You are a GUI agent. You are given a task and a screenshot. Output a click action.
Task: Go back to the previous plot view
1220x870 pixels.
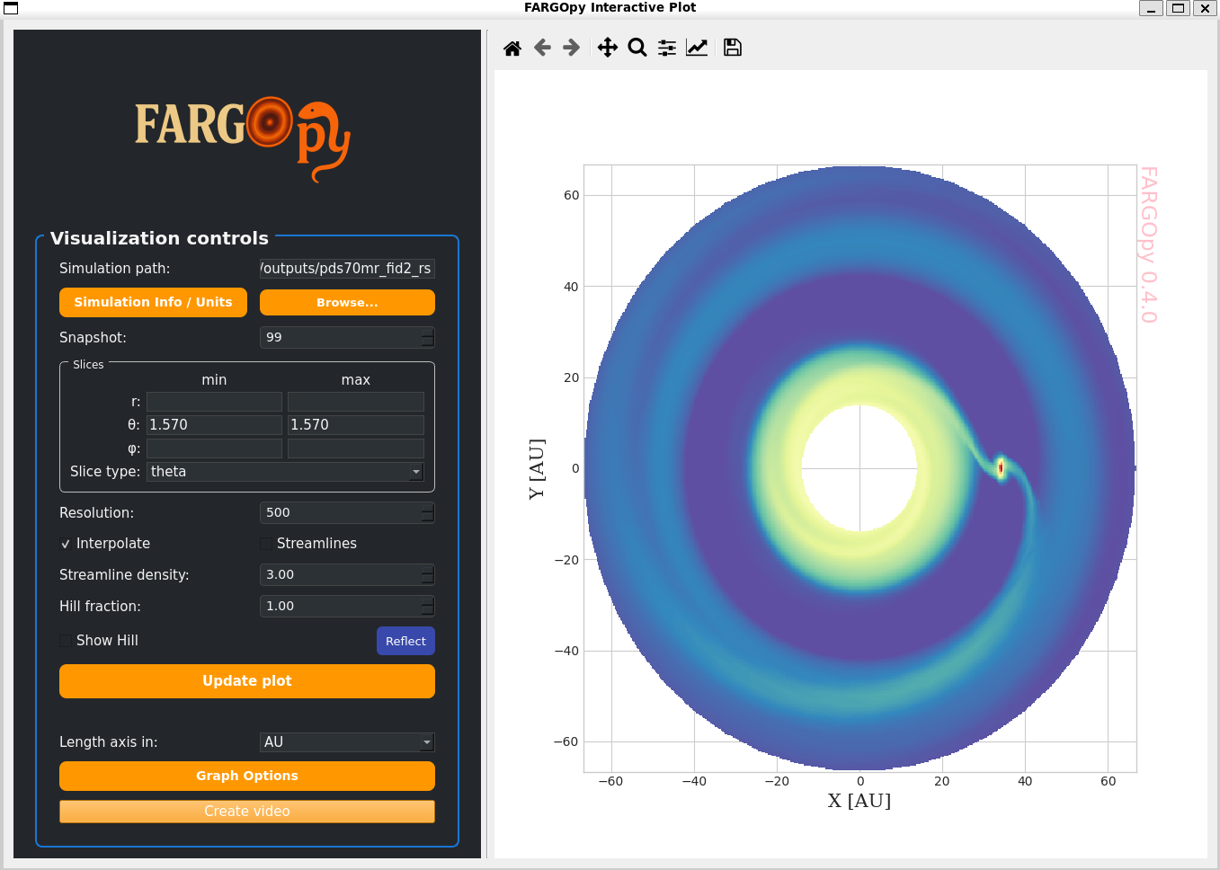(542, 48)
